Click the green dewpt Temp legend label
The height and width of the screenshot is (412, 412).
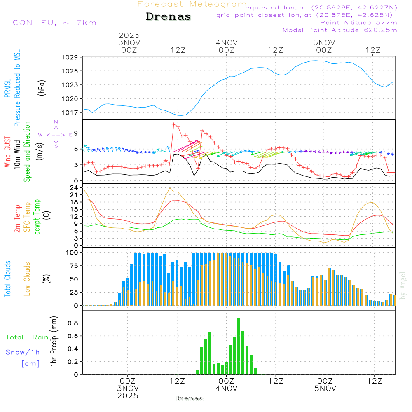click(x=37, y=218)
